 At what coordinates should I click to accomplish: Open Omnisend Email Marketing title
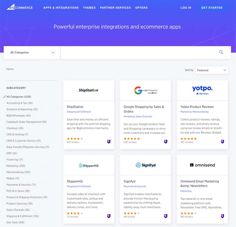tap(200, 184)
